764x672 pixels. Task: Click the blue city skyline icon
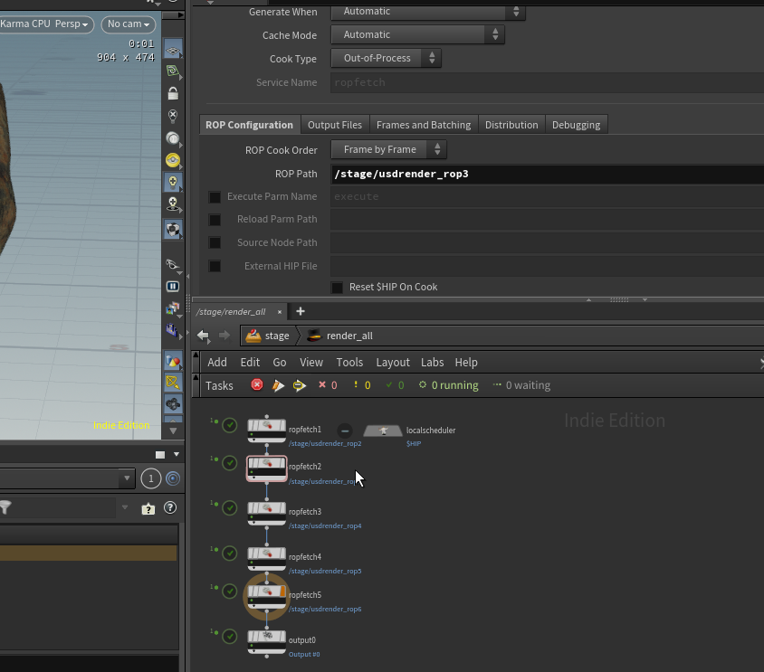tap(172, 330)
